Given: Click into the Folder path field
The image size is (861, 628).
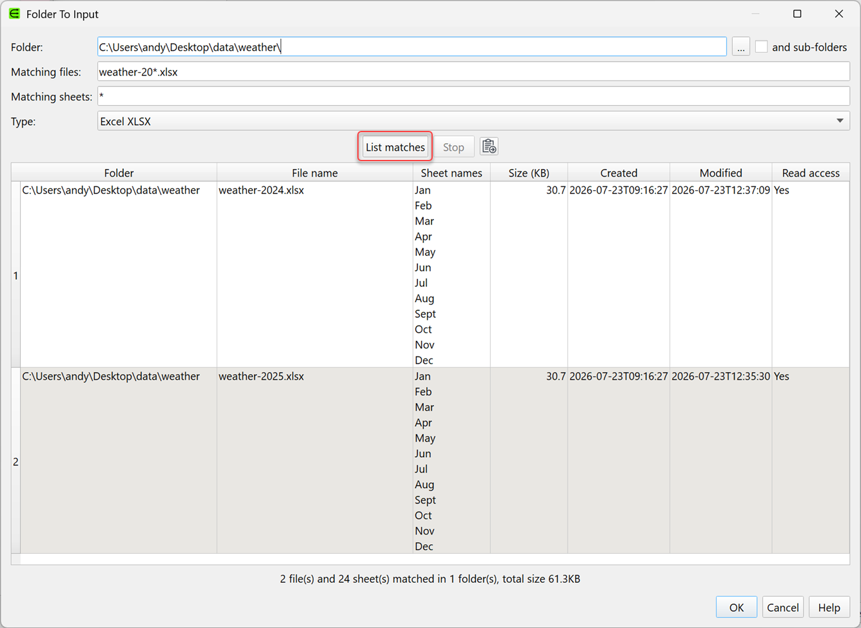Looking at the screenshot, I should coord(411,47).
